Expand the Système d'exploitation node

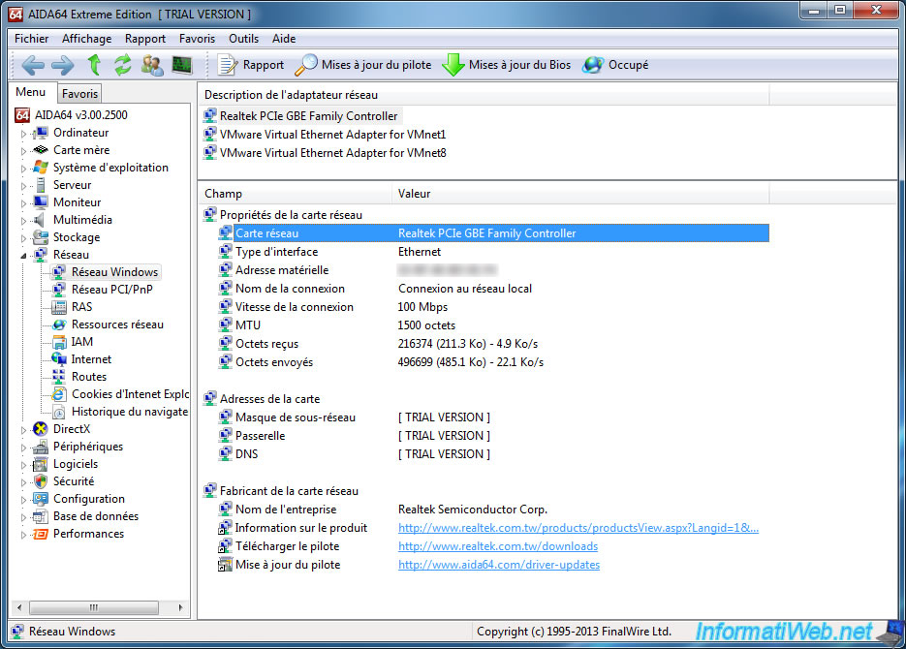23,168
